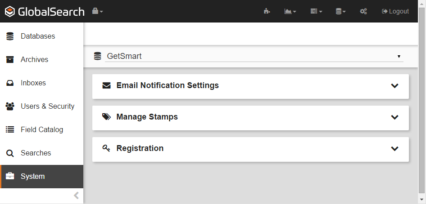
Task: Collapse the sidebar using the left chevron
Action: coord(76,195)
